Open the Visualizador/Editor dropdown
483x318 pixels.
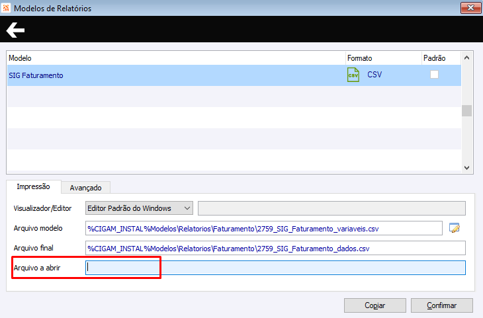[139, 208]
